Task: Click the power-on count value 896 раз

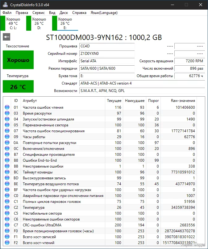Action: [x=189, y=68]
